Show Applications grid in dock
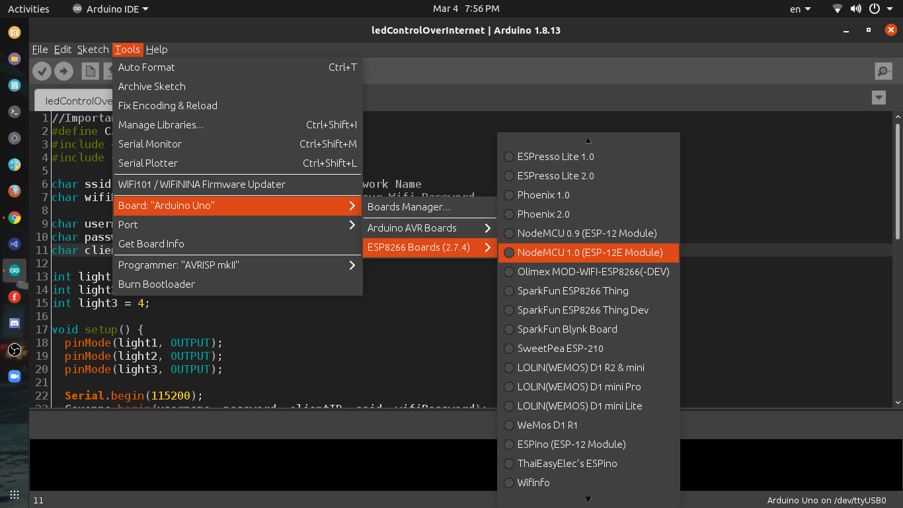This screenshot has height=508, width=903. tap(15, 495)
